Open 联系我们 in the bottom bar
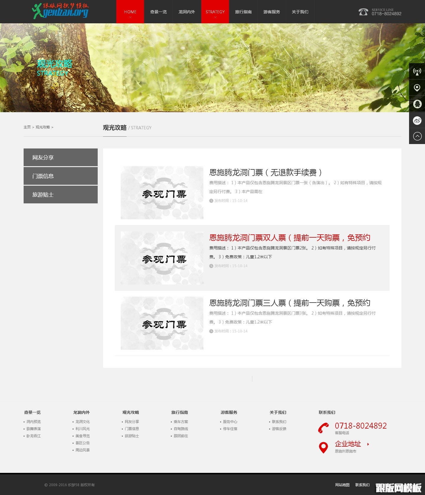 click(362, 485)
